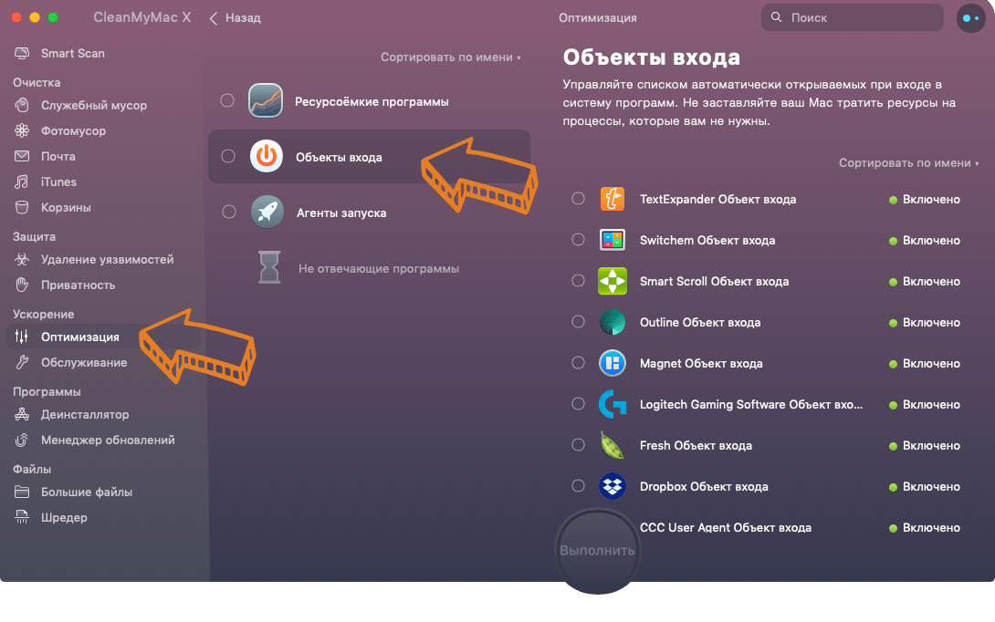Toggle Magnet Включено status

tap(925, 363)
